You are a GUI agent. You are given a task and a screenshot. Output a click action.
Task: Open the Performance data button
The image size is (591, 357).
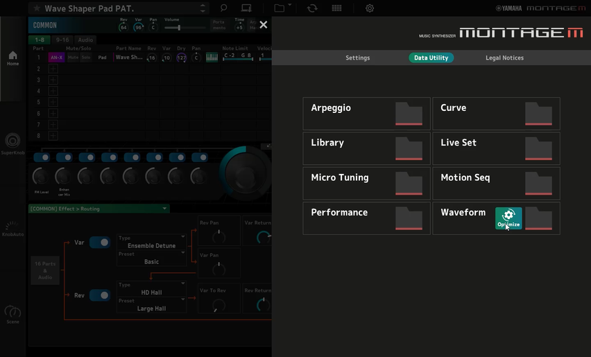[366, 218]
